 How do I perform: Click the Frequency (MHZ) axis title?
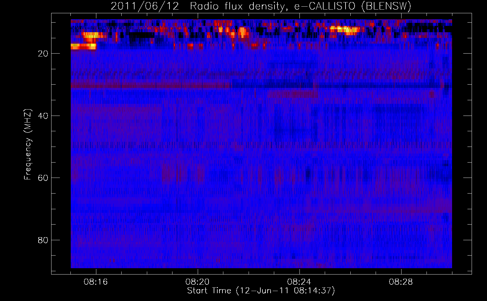pos(28,144)
